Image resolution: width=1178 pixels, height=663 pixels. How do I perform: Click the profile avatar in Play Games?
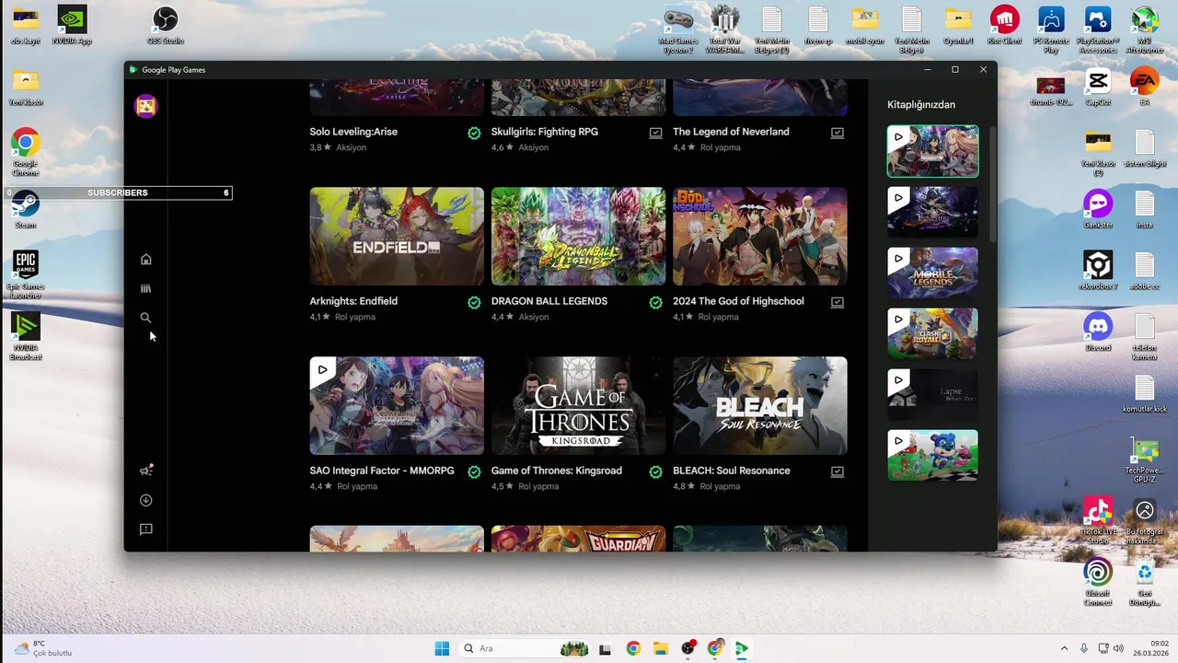pos(145,106)
